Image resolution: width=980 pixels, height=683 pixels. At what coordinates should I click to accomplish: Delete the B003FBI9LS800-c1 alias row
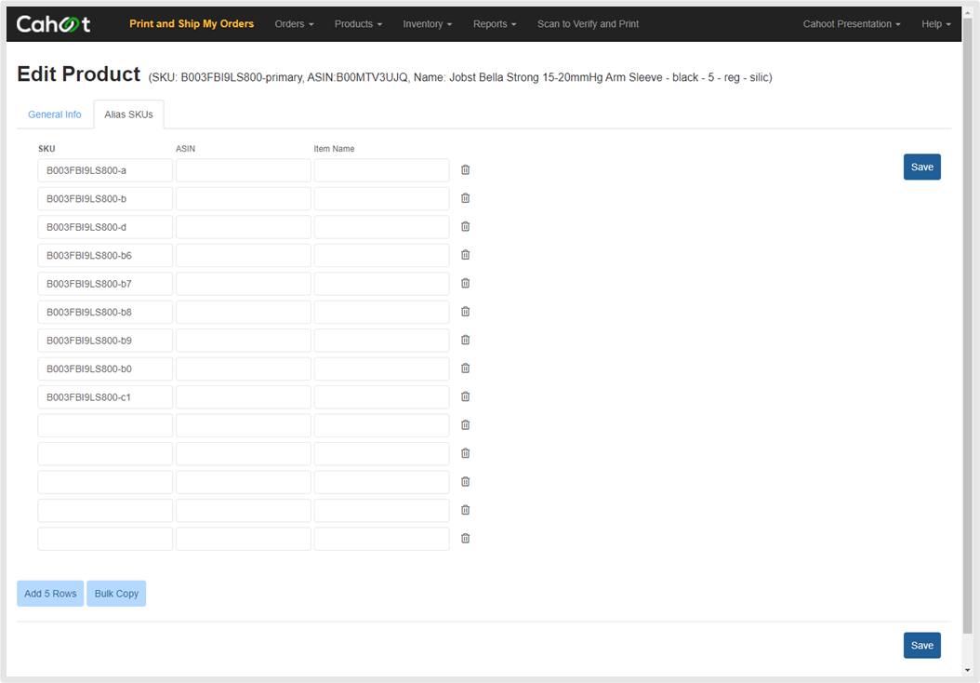coord(465,396)
